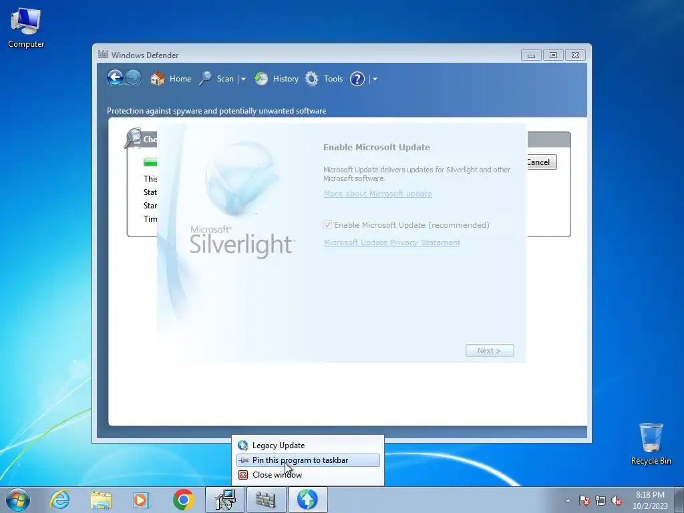Image resolution: width=684 pixels, height=513 pixels.
Task: Switch to Windows Defender taskbar button
Action: click(x=266, y=500)
